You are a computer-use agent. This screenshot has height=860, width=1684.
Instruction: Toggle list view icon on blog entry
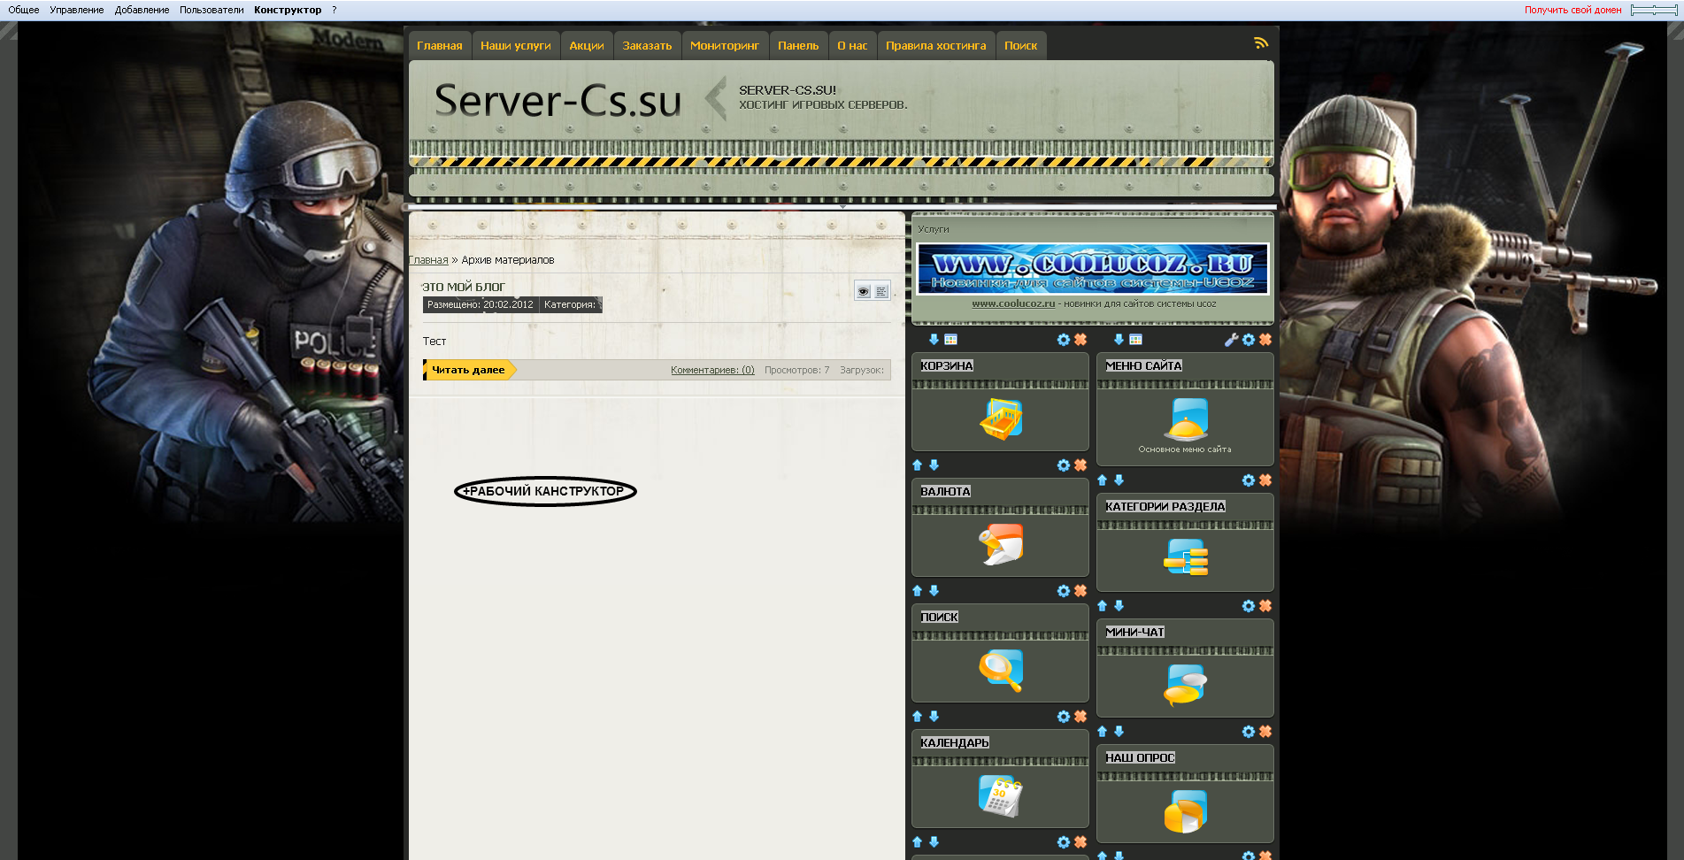881,291
